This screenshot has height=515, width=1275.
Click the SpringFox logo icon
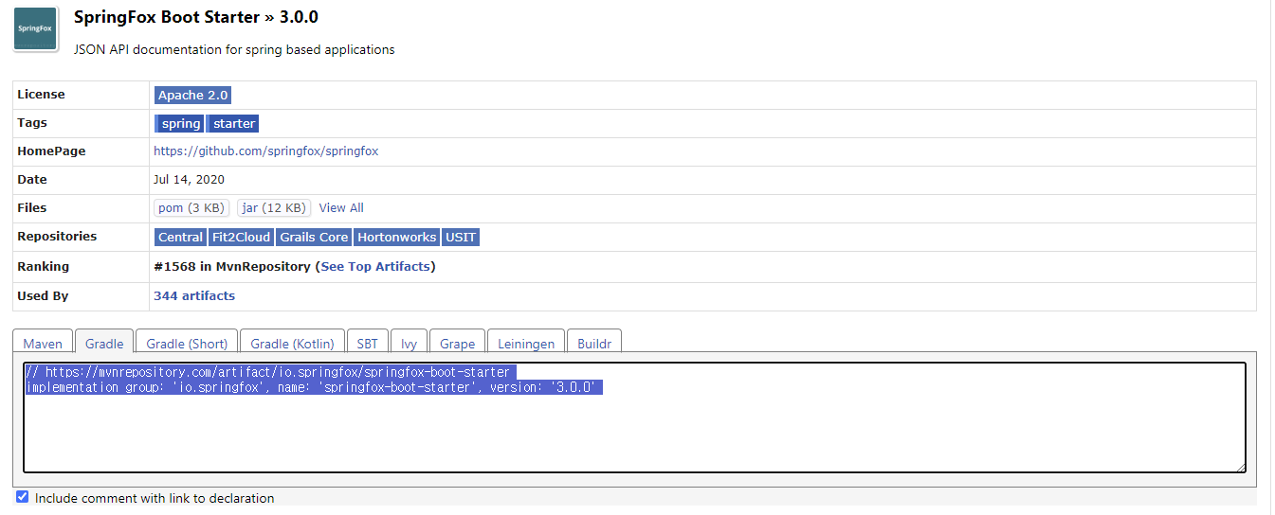[x=35, y=29]
